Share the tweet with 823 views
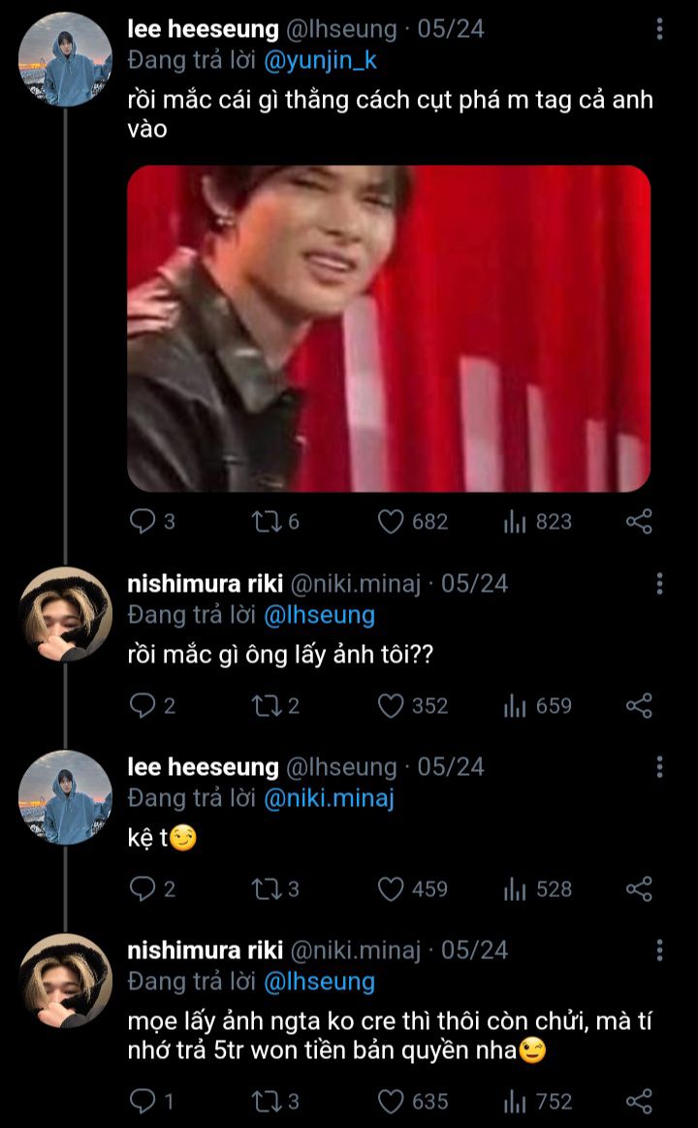Screen dimensions: 698x1128 coord(639,522)
